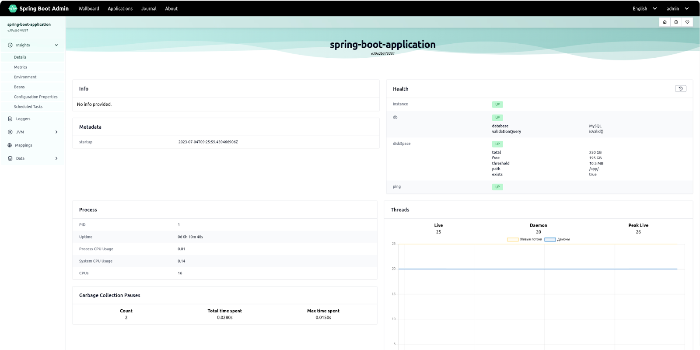This screenshot has width=700, height=350.
Task: Click the Data database icon
Action: [10, 158]
